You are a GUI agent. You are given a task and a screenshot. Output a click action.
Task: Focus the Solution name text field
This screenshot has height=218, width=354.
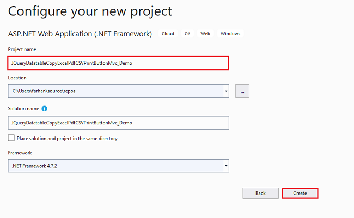119,123
